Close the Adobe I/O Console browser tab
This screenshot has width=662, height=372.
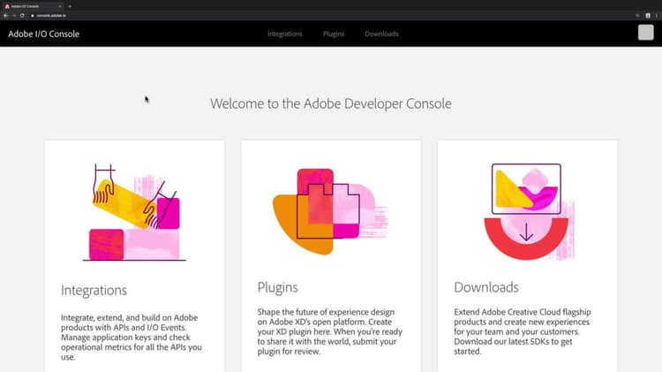[60, 6]
